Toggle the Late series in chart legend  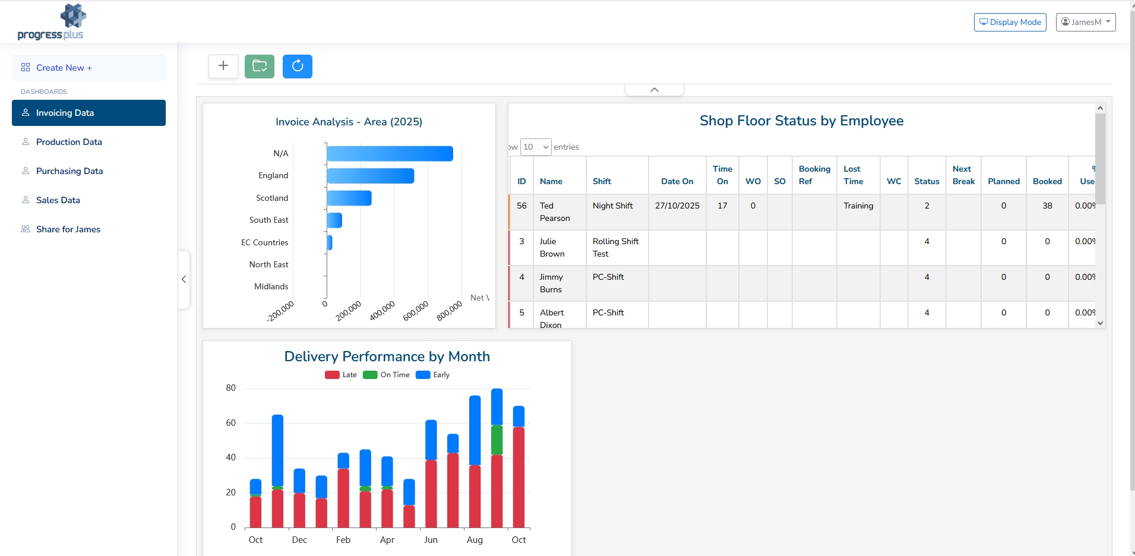(341, 375)
